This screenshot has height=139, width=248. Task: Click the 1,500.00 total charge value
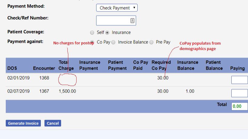coord(67,91)
